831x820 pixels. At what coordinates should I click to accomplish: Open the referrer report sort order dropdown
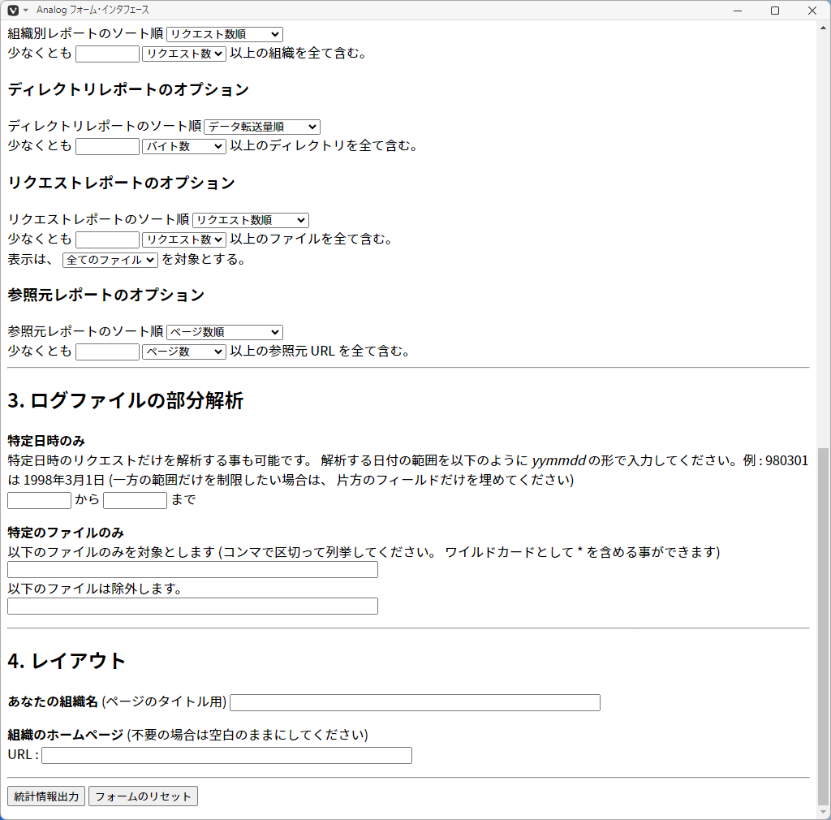click(x=225, y=332)
